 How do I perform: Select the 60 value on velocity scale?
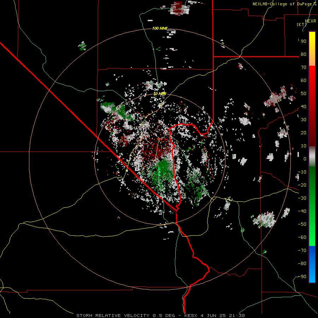pyautogui.click(x=304, y=81)
